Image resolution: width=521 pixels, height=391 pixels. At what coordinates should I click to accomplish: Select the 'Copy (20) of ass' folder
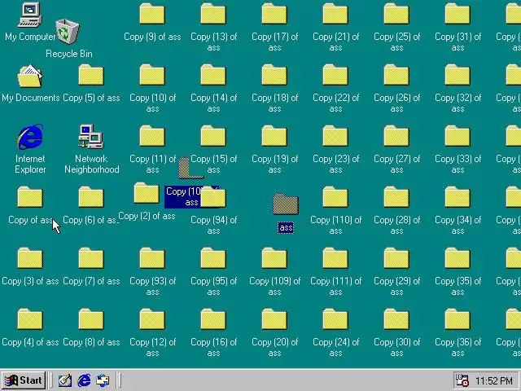pos(274,320)
